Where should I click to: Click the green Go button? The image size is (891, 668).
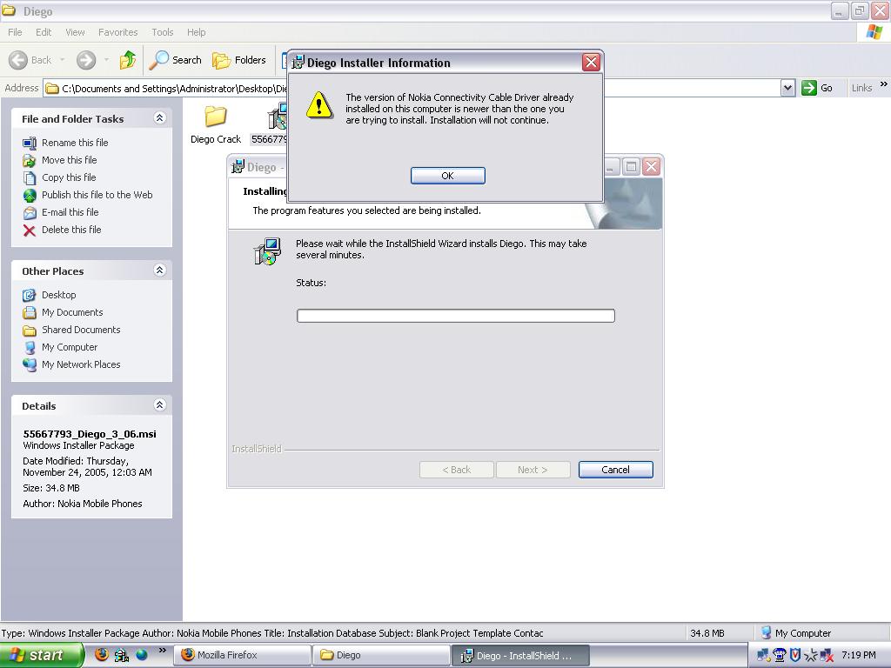[x=817, y=88]
